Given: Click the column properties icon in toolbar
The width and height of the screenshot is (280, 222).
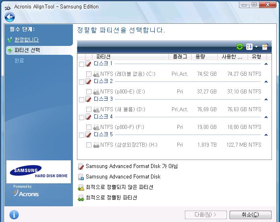Looking at the screenshot, I should 265,47.
